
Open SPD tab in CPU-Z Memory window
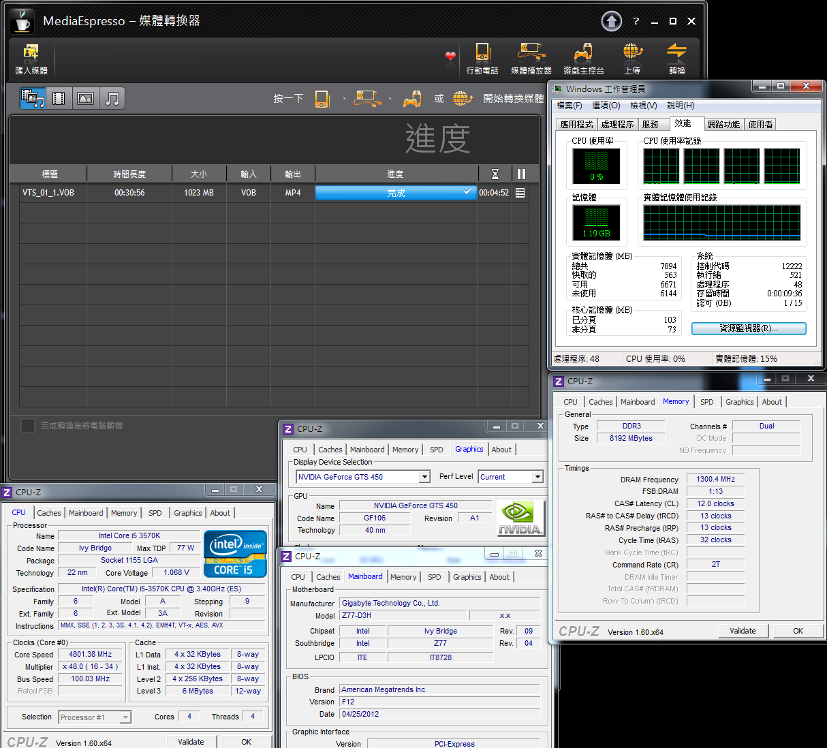(707, 402)
